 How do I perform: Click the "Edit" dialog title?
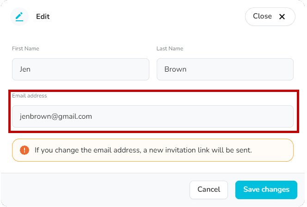[43, 17]
